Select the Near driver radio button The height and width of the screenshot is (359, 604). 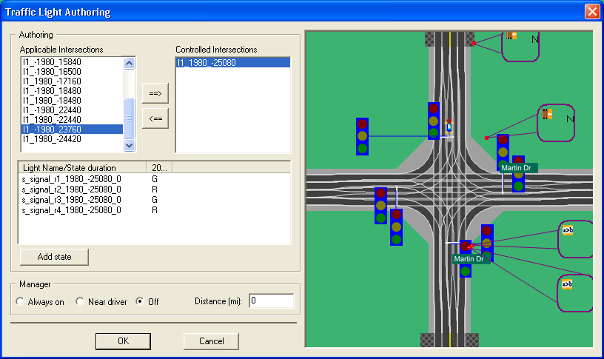(x=80, y=301)
